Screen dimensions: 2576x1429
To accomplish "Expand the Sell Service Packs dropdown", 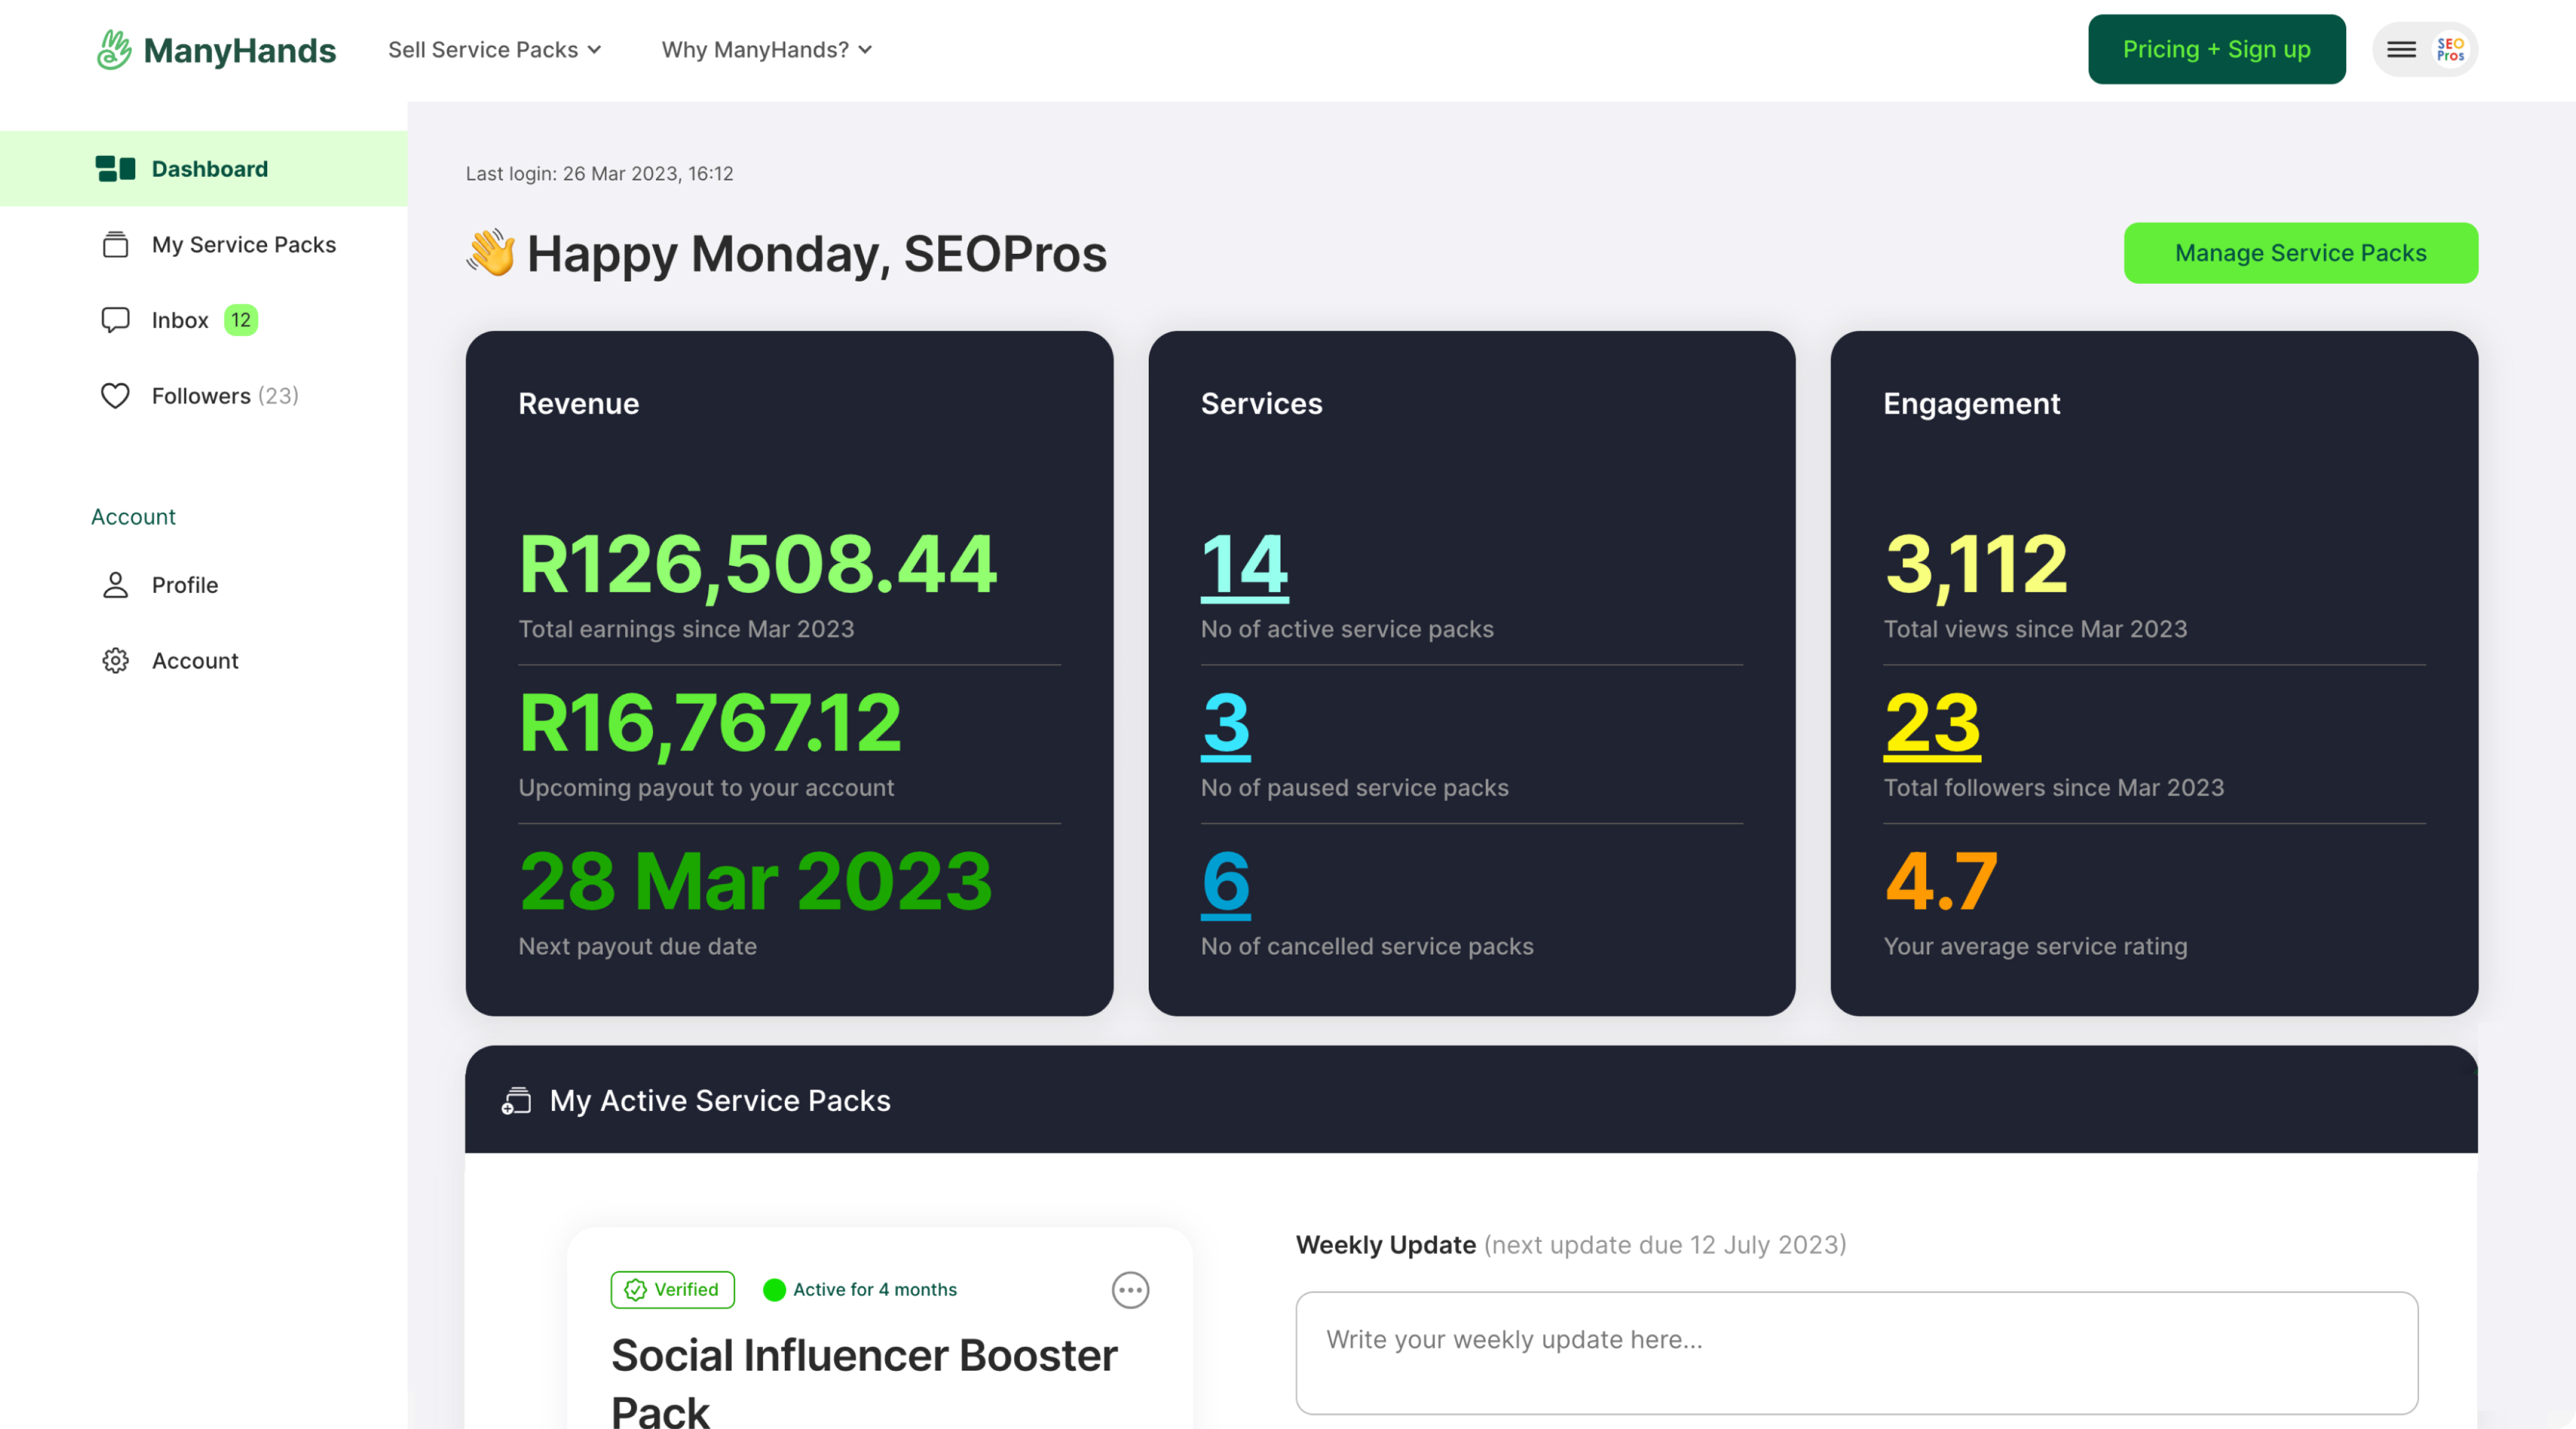I will coord(494,50).
